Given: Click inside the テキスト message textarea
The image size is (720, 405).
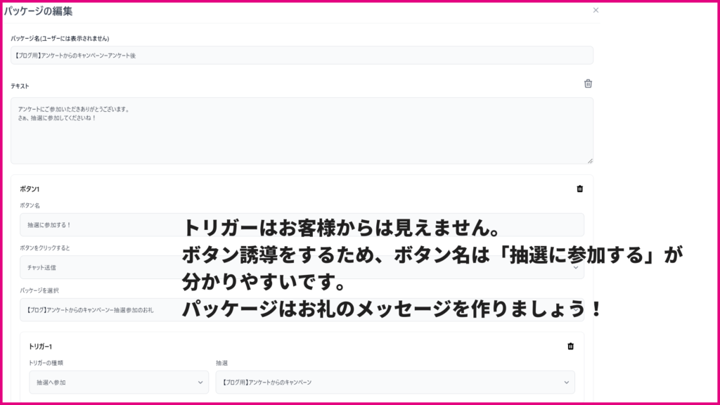Looking at the screenshot, I should pos(302,130).
